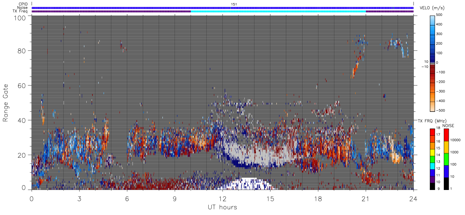Image resolution: width=465 pixels, height=215 pixels.
Task: Click the 15 label on the TX FRQ legend
Action: click(438, 149)
